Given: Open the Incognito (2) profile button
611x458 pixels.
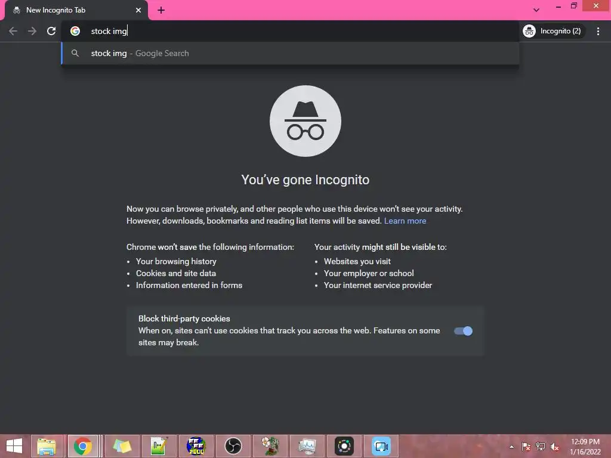Looking at the screenshot, I should tap(554, 31).
